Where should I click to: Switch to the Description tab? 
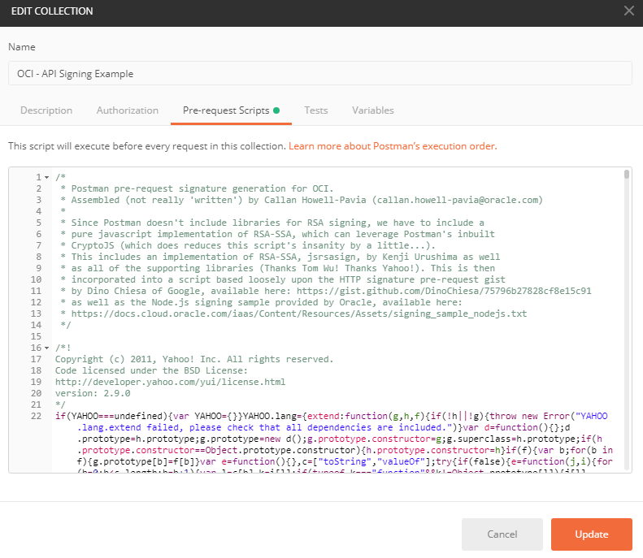[x=46, y=110]
